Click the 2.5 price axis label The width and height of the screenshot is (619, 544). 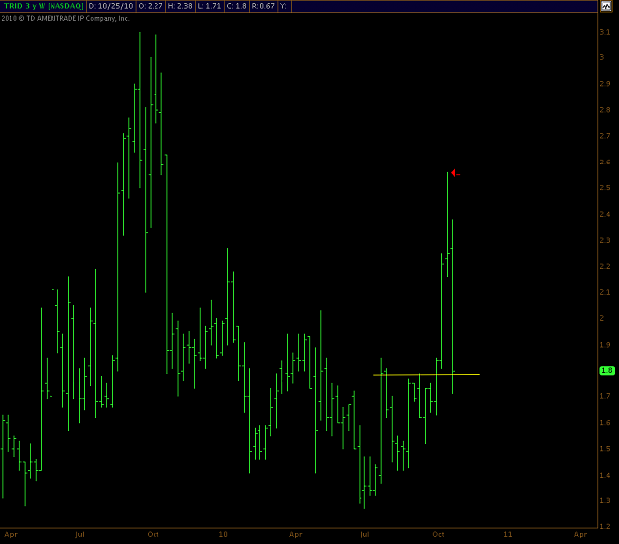(x=605, y=187)
